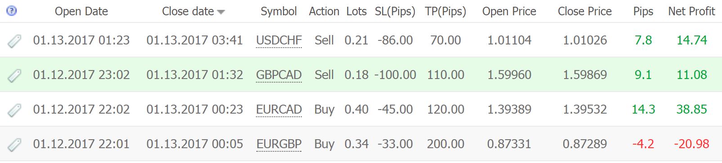This screenshot has height=163, width=722.
Task: Open the GBPCAD symbol link
Action: click(279, 75)
